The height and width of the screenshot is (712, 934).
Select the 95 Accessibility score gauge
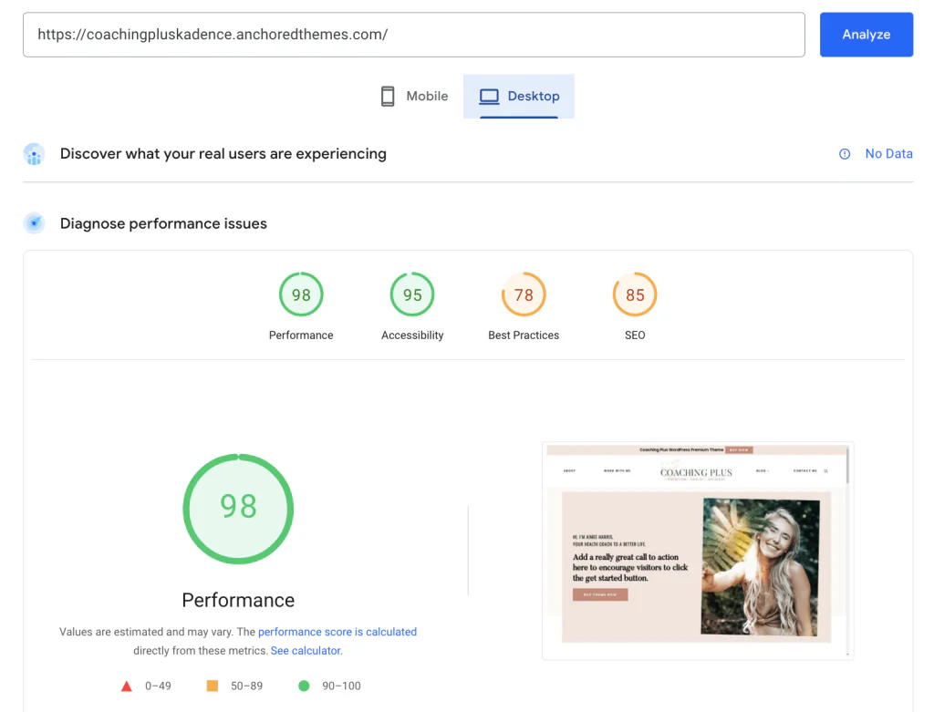(412, 294)
